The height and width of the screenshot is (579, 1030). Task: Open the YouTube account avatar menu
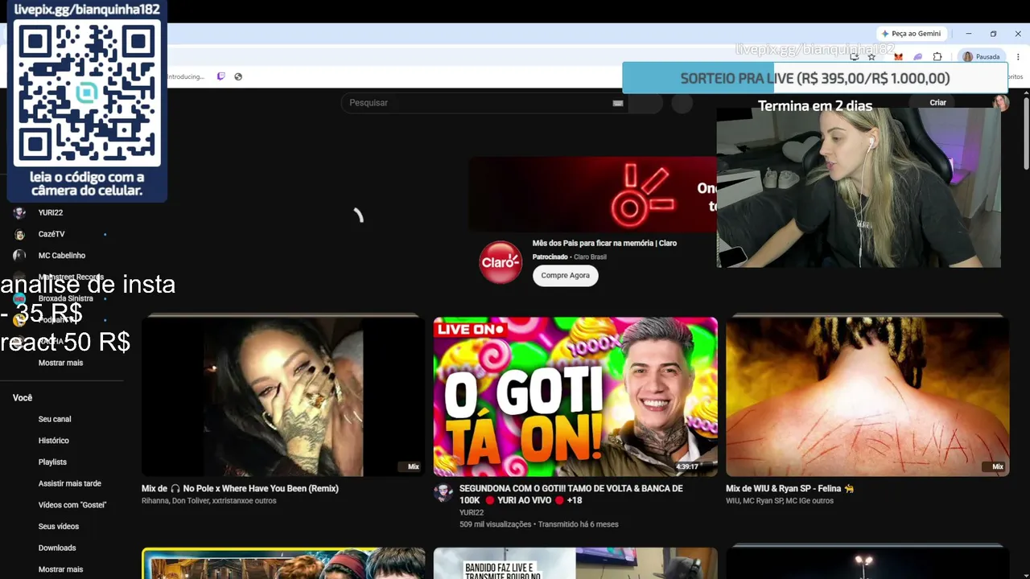1001,102
